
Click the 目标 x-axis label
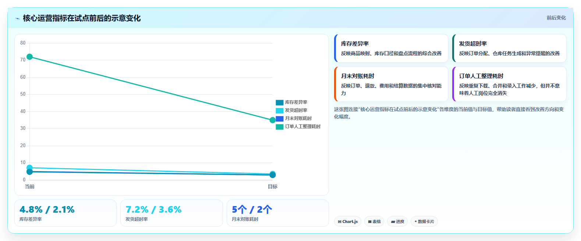click(273, 187)
